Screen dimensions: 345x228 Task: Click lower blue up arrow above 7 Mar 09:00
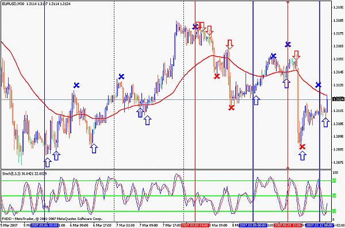click(x=148, y=120)
